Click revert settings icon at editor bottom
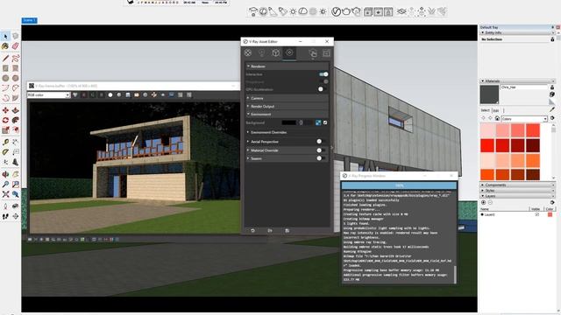This screenshot has height=315, width=561. (x=252, y=231)
